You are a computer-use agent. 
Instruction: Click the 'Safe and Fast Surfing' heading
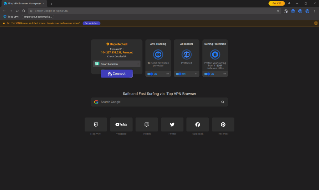(x=159, y=94)
